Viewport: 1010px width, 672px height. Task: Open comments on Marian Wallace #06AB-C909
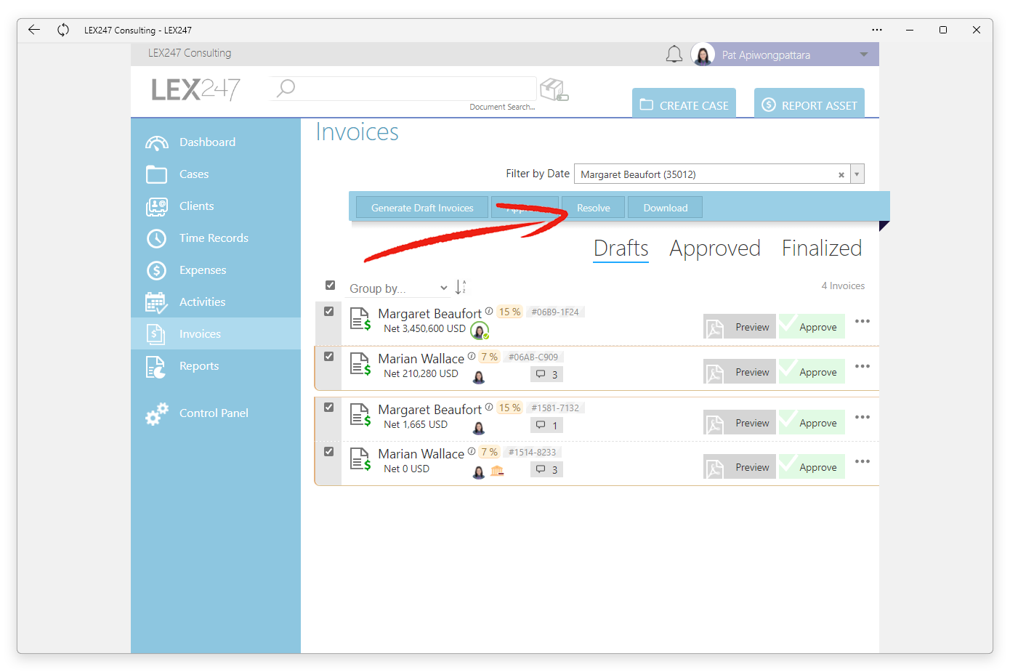click(x=547, y=375)
